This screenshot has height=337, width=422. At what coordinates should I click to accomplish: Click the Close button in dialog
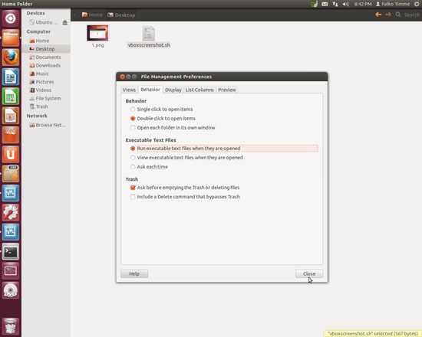309,273
